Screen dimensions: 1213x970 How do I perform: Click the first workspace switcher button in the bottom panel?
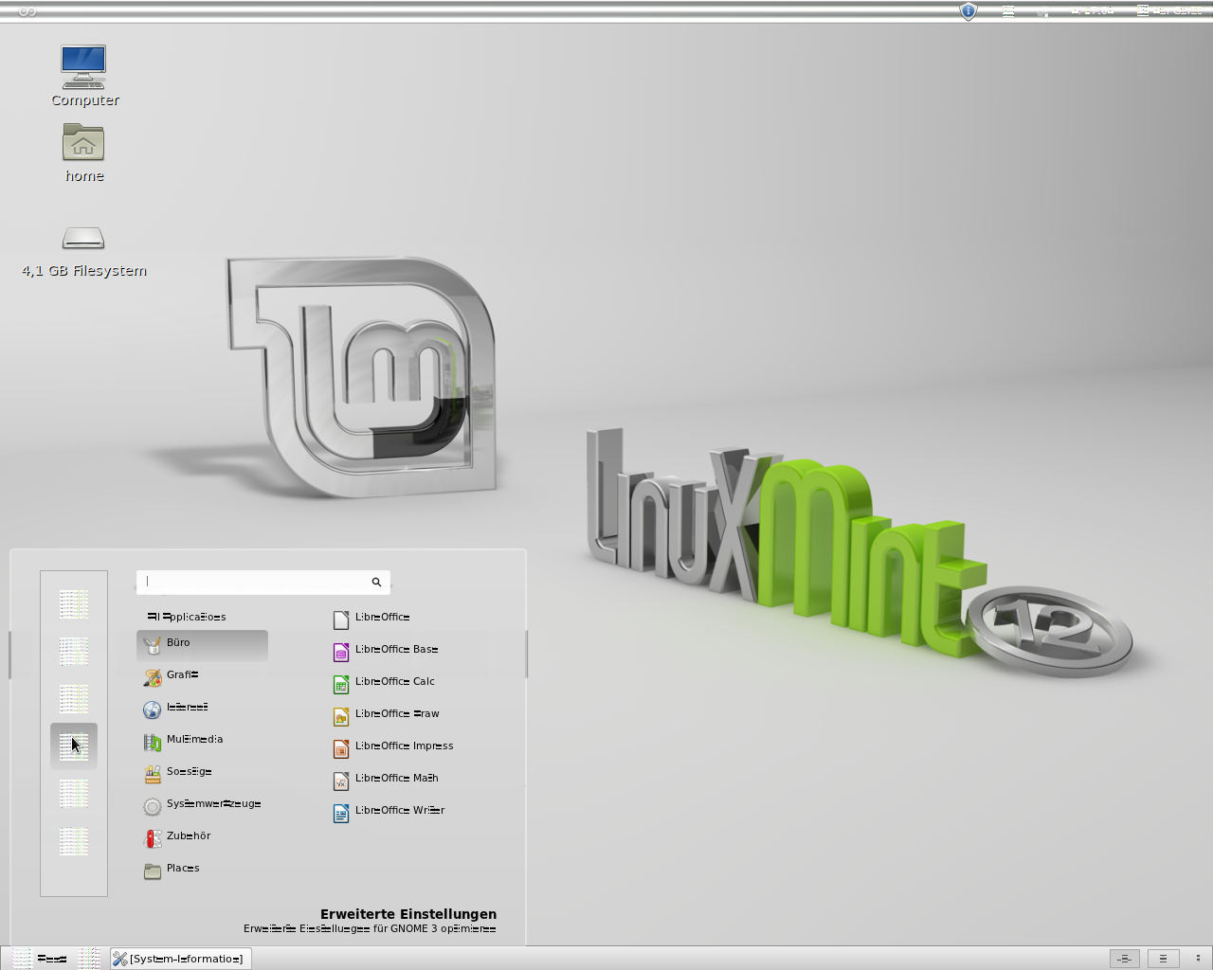click(x=1125, y=959)
